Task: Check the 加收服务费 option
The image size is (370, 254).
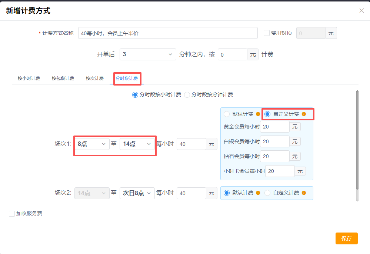Action: click(11, 213)
